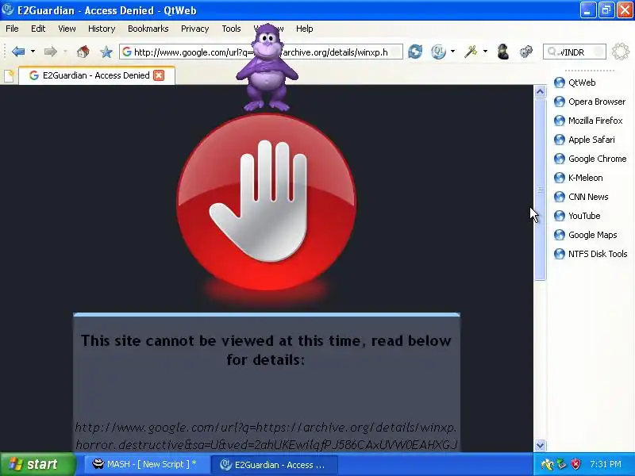Click the page scrollbar down arrow
635x476 pixels.
coord(540,445)
